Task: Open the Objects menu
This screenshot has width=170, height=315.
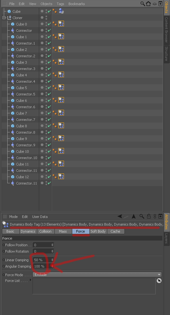Action: click(46, 4)
